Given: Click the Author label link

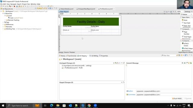Looking at the screenshot, I should [x=131, y=91].
